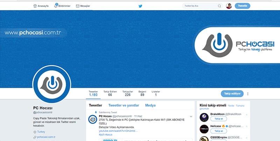
Task: Switch to the Medya tab
Action: (150, 105)
